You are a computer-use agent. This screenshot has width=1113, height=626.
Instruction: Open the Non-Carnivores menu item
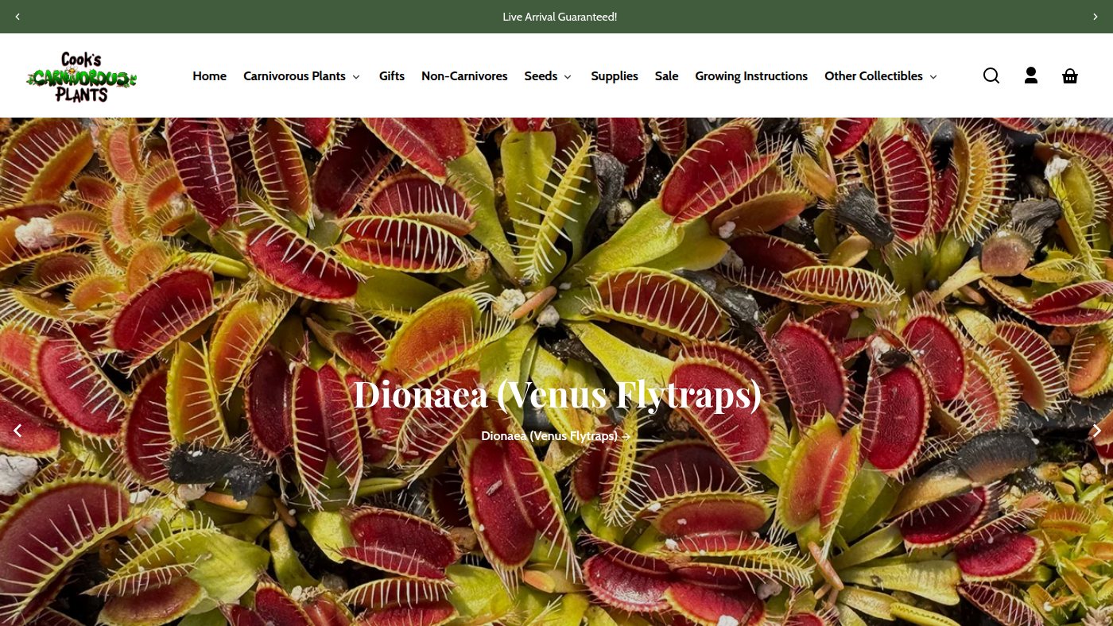464,76
